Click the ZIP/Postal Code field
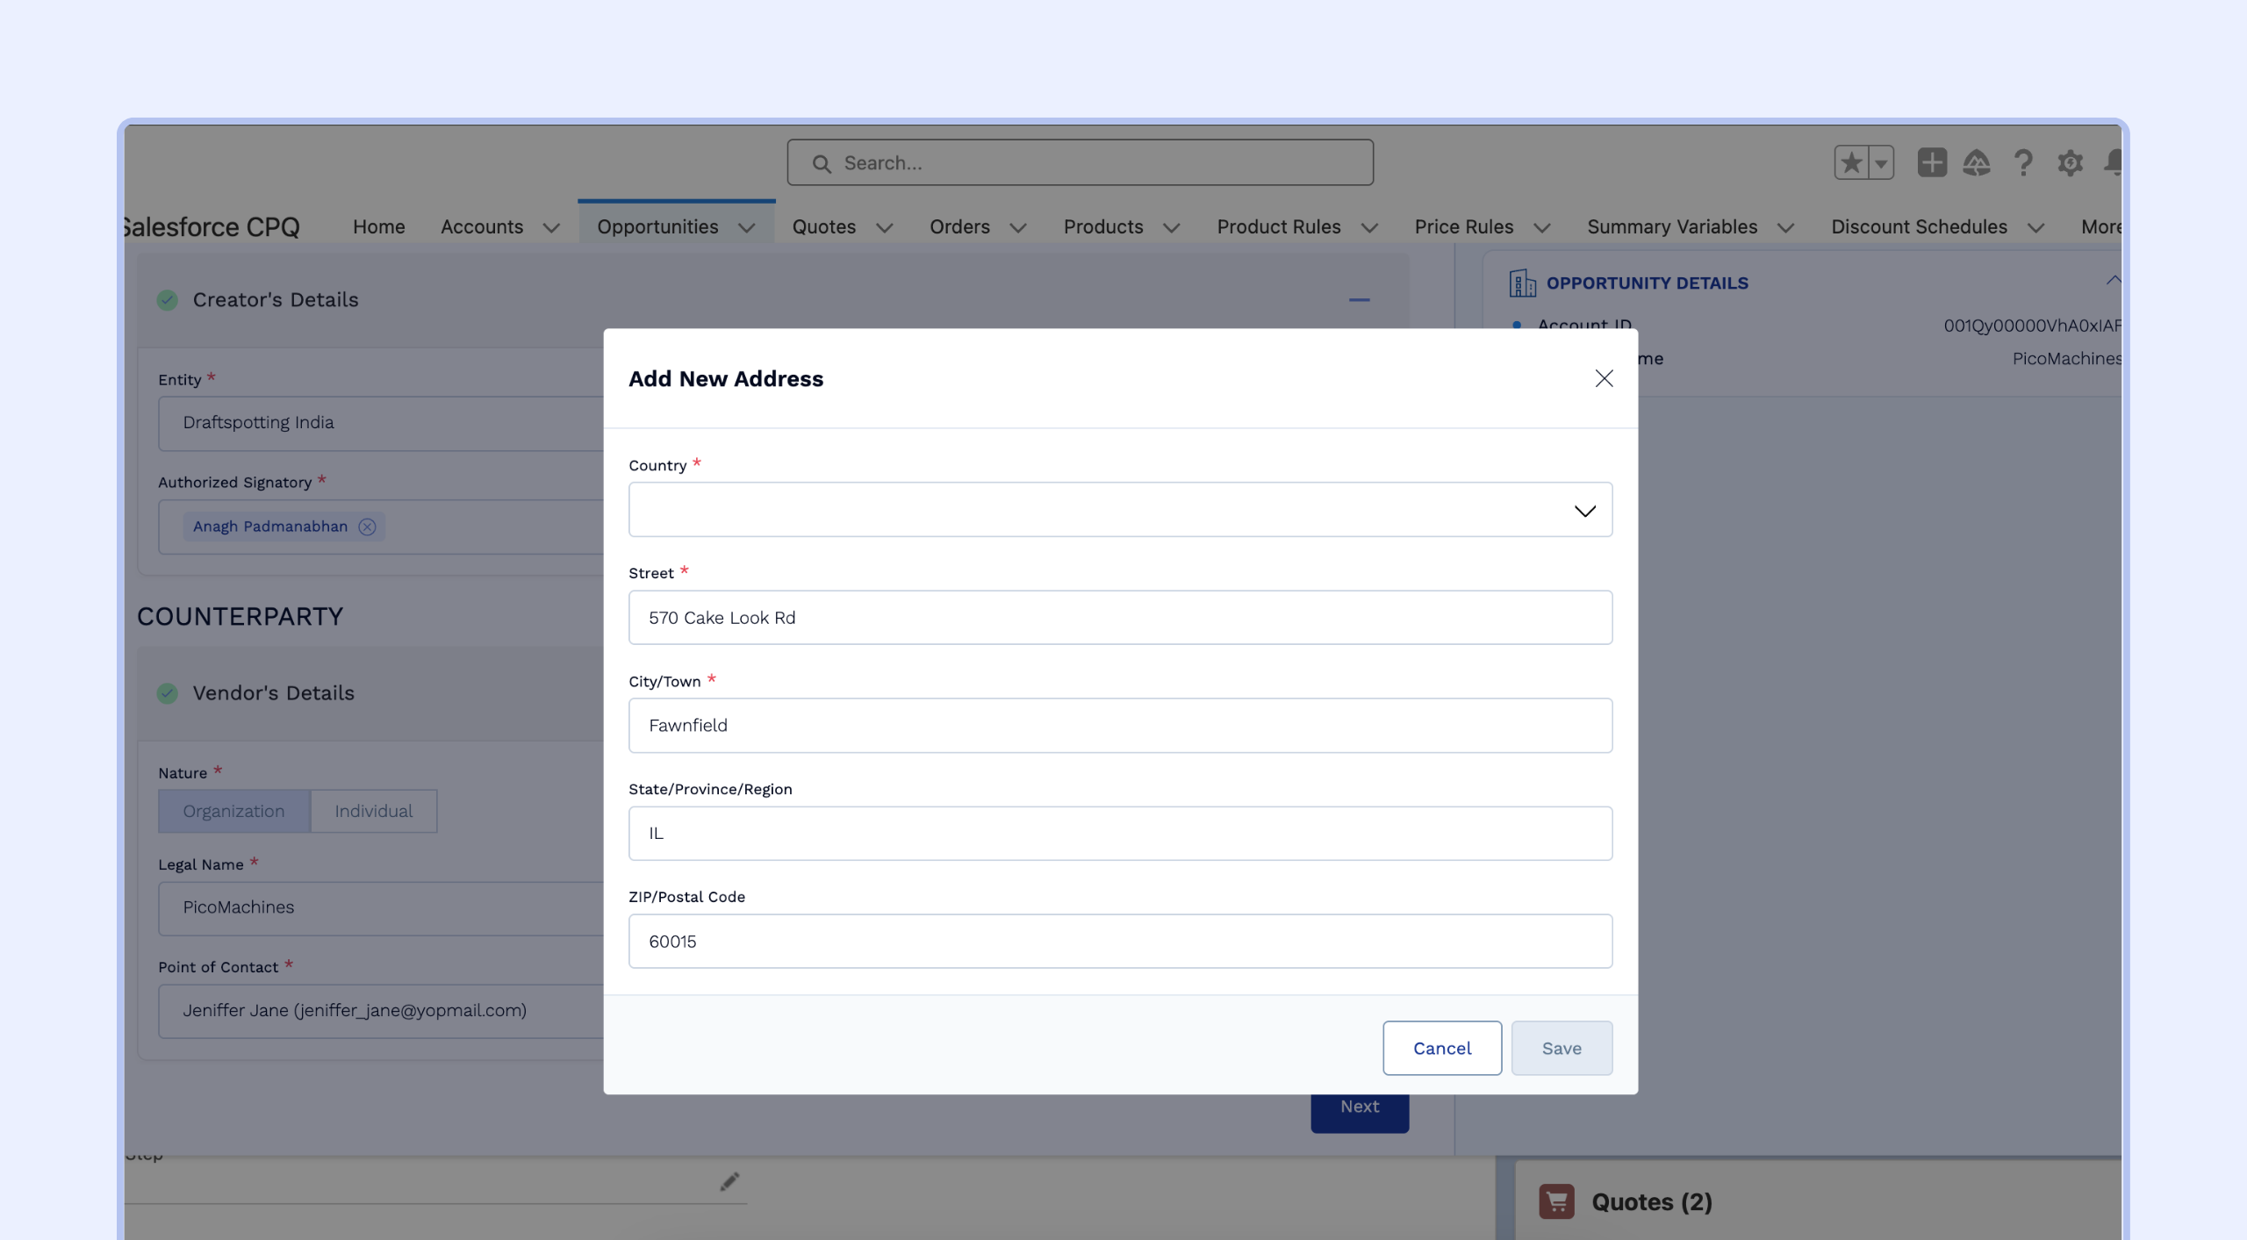The image size is (2247, 1240). click(1120, 942)
